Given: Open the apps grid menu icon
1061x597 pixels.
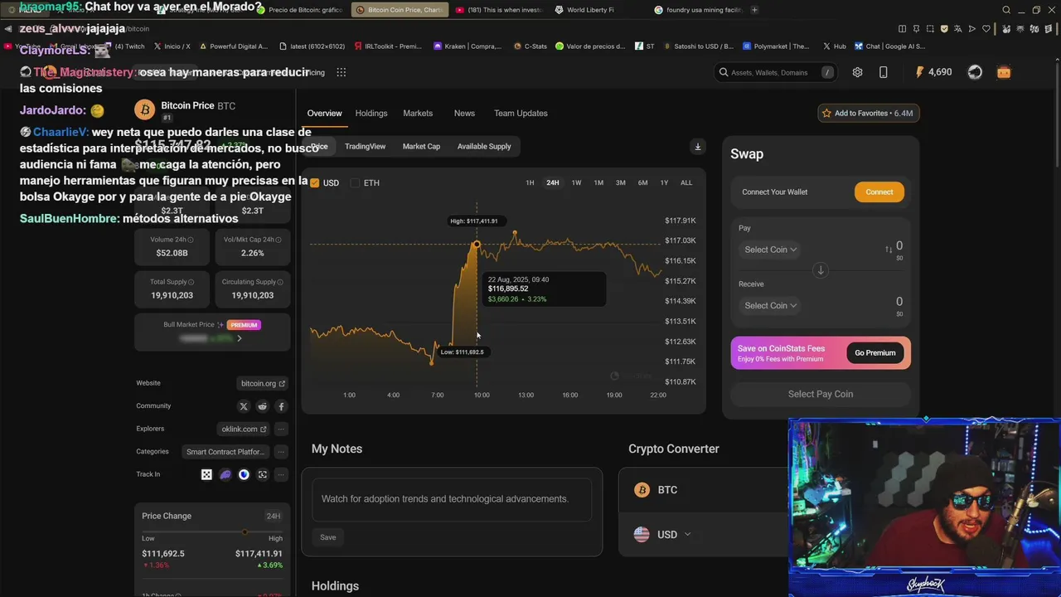Looking at the screenshot, I should point(341,72).
